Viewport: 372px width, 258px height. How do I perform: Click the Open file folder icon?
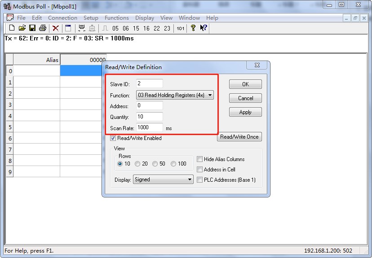click(22, 28)
